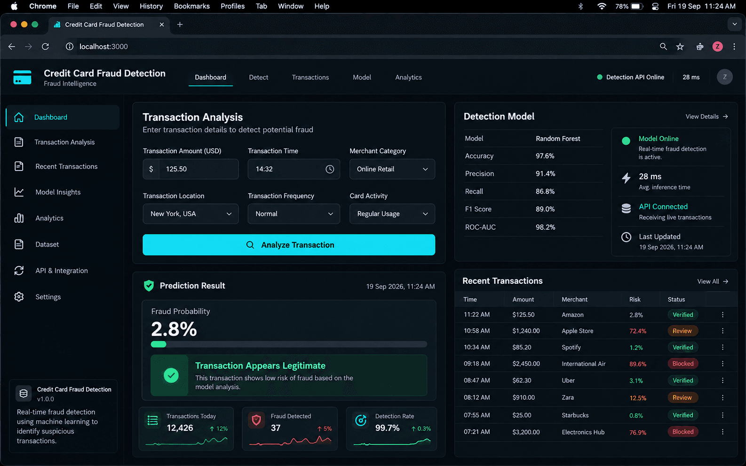
Task: Open row menu for Electronics Hub transaction
Action: point(722,432)
